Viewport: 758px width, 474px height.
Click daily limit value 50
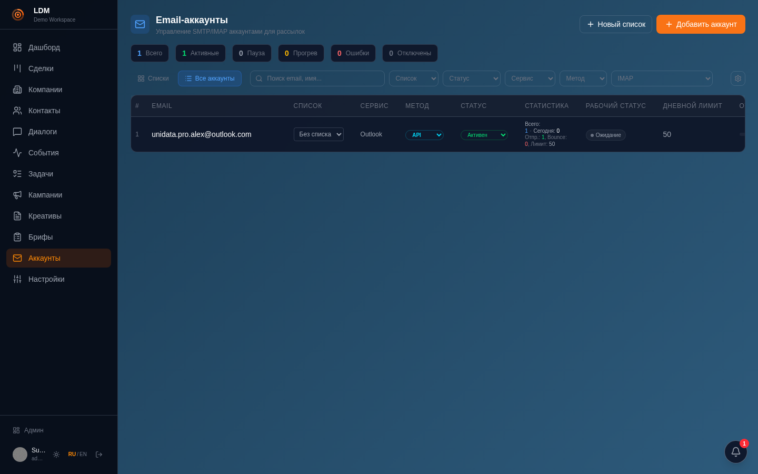click(x=667, y=134)
